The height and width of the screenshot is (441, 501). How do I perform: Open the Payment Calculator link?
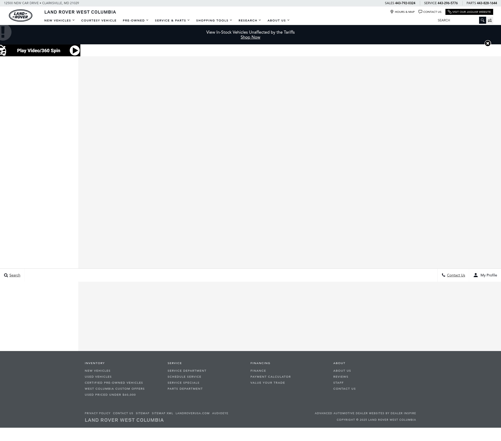tap(270, 377)
